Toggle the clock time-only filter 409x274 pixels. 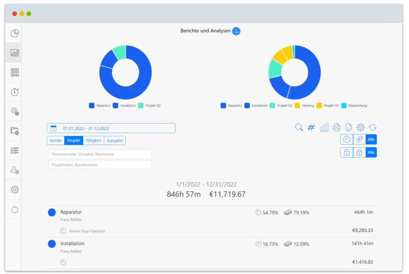[347, 139]
